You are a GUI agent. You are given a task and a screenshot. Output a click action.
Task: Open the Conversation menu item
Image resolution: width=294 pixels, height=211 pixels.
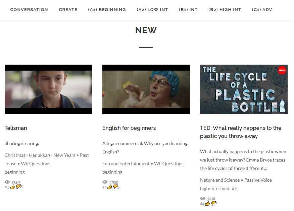tap(29, 9)
